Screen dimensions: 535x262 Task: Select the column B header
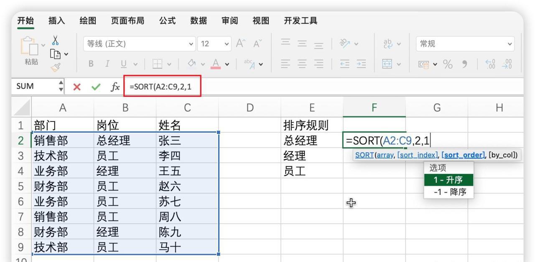coord(125,108)
